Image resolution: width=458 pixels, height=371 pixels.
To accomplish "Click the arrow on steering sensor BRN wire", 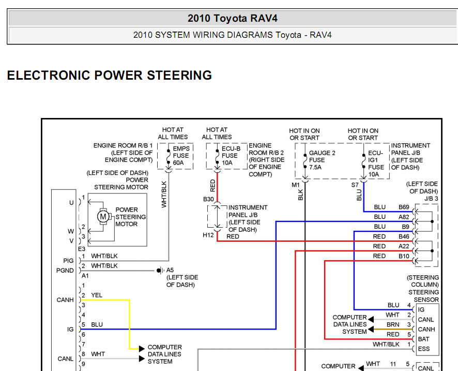I will (371, 330).
